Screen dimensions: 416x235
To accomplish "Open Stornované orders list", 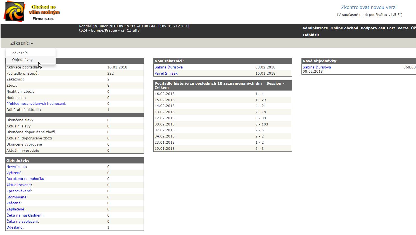I will [x=17, y=197].
